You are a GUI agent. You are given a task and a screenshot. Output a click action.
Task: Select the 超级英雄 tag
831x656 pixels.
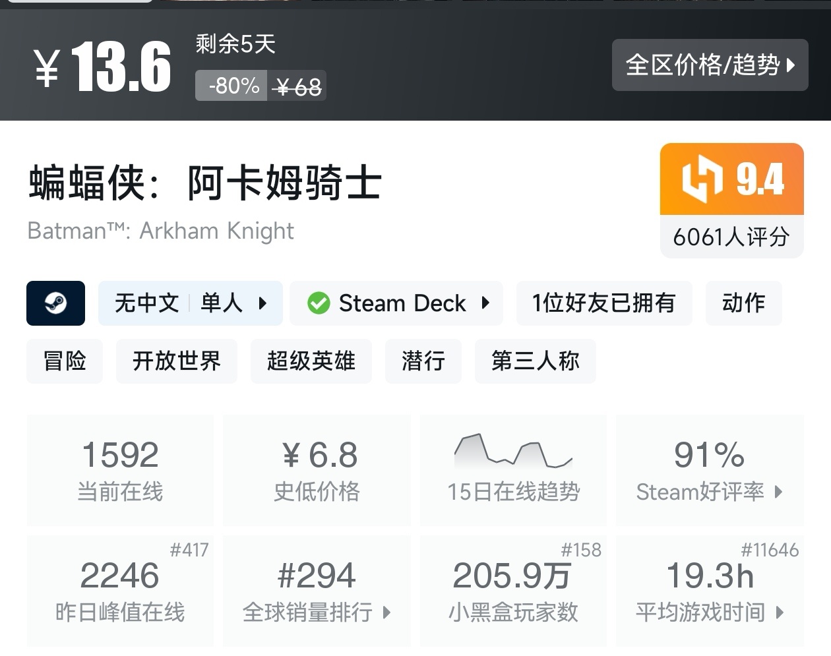pos(311,361)
